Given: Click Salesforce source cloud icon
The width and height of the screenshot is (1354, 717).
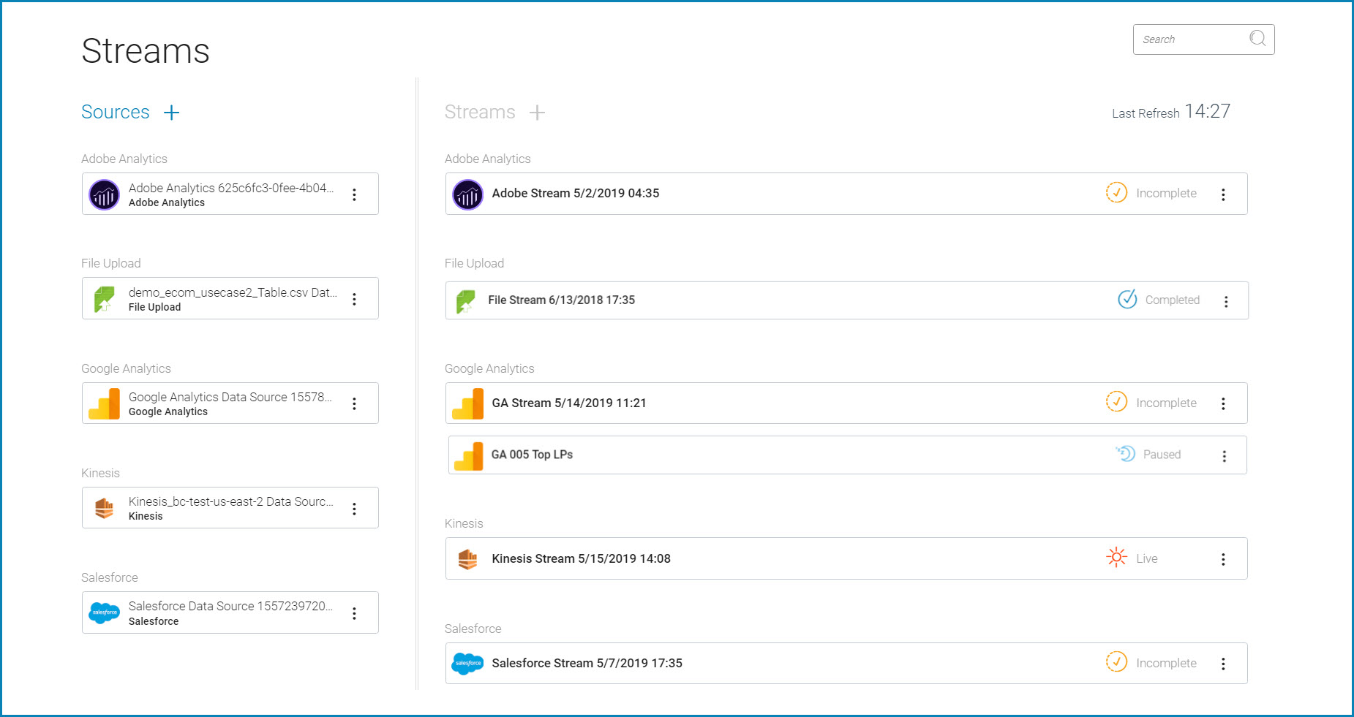Looking at the screenshot, I should (104, 612).
